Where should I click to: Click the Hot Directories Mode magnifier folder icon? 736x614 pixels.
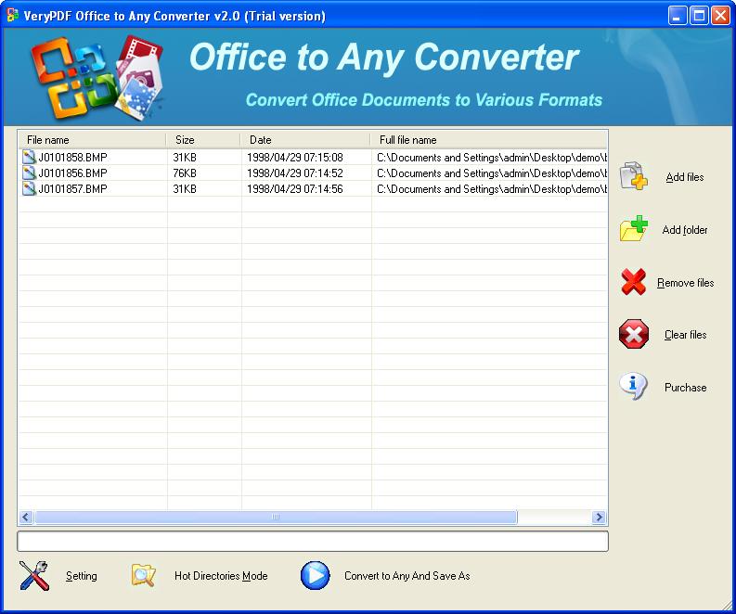143,576
